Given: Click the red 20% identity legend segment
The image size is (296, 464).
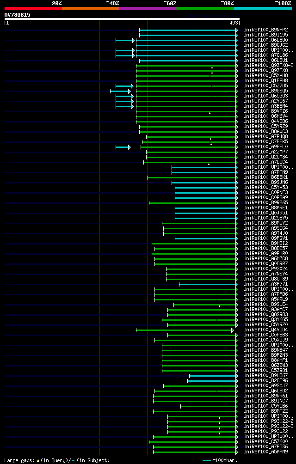Looking at the screenshot, I should [x=33, y=8].
